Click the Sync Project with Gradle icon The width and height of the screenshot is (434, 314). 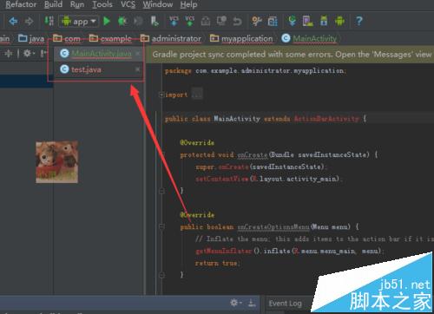[x=292, y=21]
